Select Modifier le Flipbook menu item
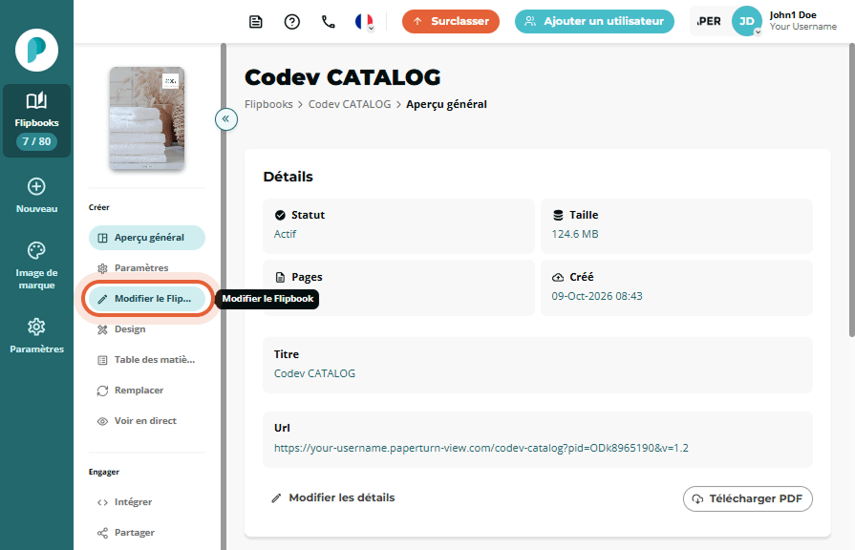This screenshot has width=855, height=550. [147, 299]
